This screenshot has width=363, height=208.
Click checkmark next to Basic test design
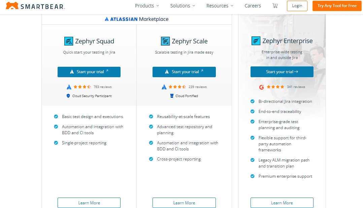coord(56,117)
